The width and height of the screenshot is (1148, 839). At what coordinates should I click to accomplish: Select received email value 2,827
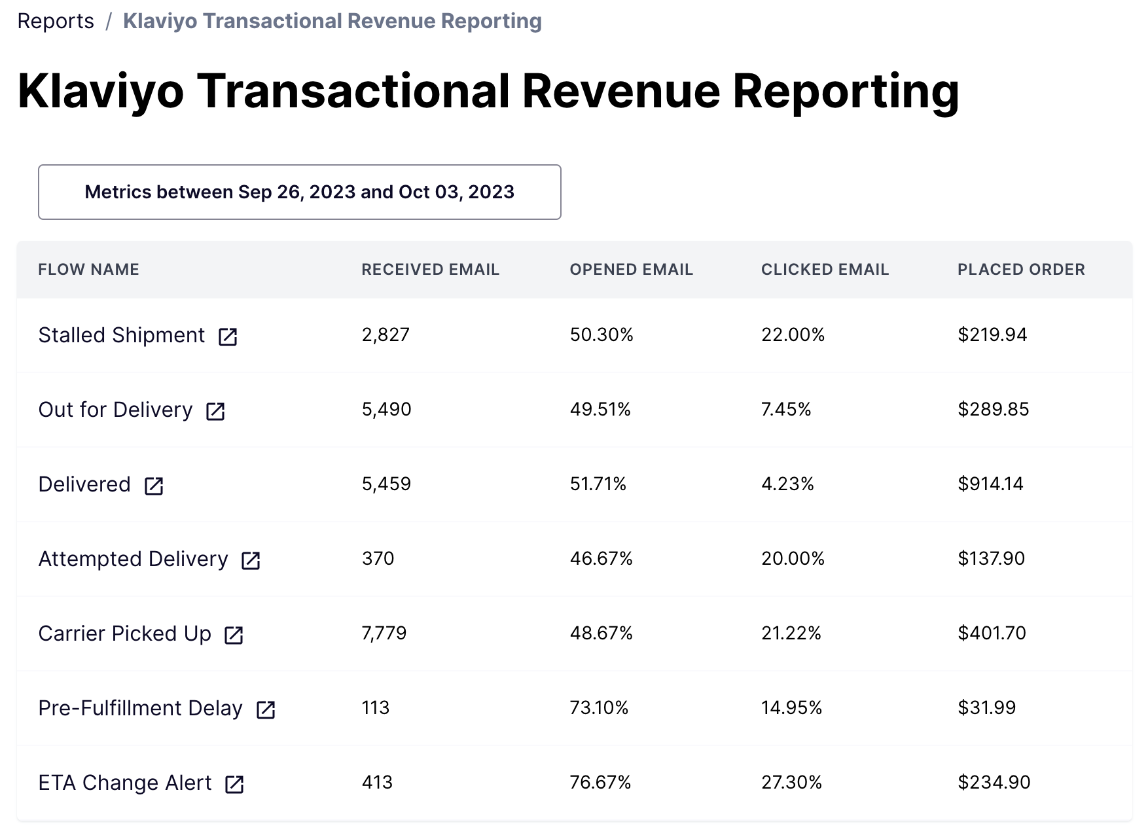[x=386, y=334]
